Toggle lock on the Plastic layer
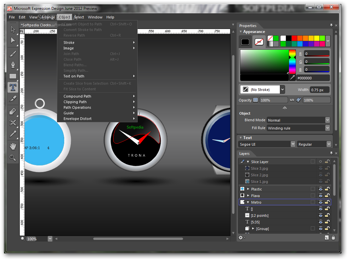This screenshot has width=348, height=260. [327, 189]
